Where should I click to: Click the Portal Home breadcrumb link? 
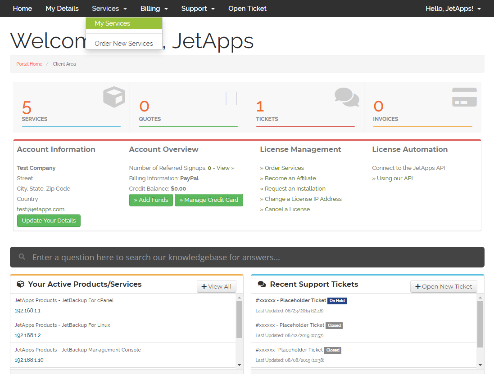pos(29,64)
